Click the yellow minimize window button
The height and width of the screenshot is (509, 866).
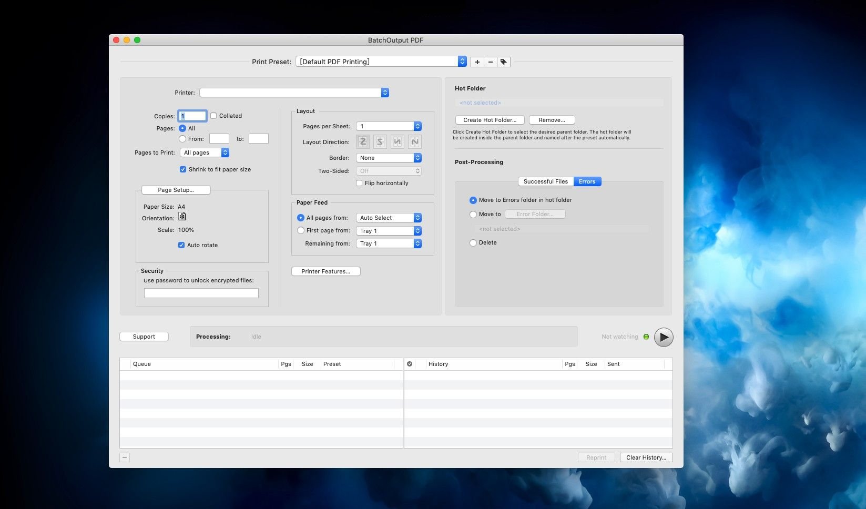coord(127,40)
